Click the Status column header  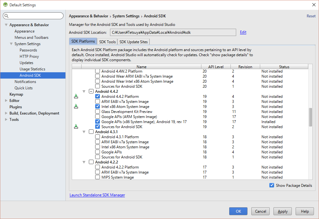(284, 67)
